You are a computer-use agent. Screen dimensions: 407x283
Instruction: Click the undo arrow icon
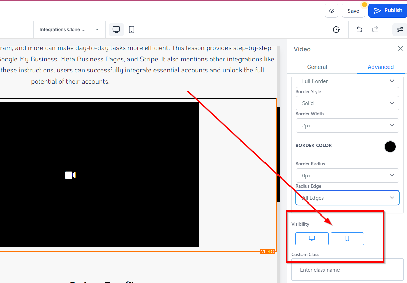pyautogui.click(x=359, y=30)
